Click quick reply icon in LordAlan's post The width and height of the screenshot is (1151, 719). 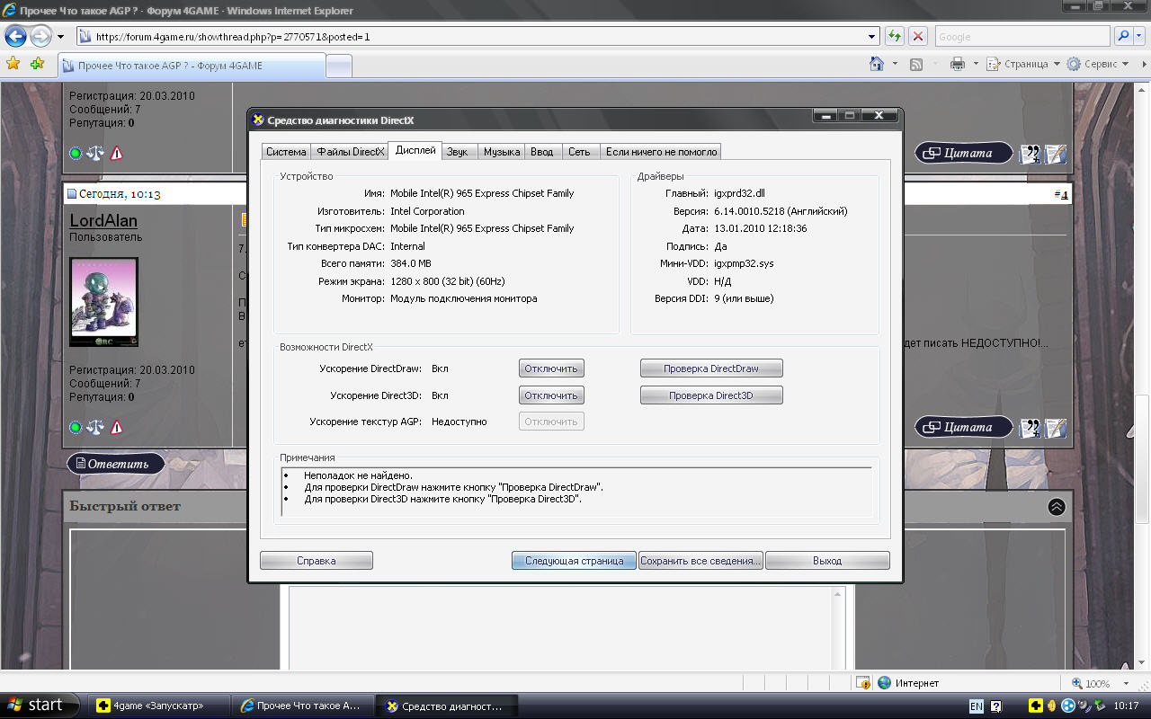pos(1056,428)
